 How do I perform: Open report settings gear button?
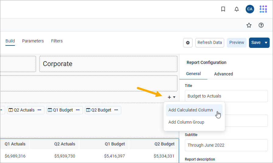pyautogui.click(x=188, y=43)
